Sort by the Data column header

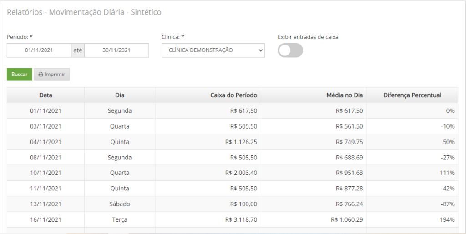[46, 95]
